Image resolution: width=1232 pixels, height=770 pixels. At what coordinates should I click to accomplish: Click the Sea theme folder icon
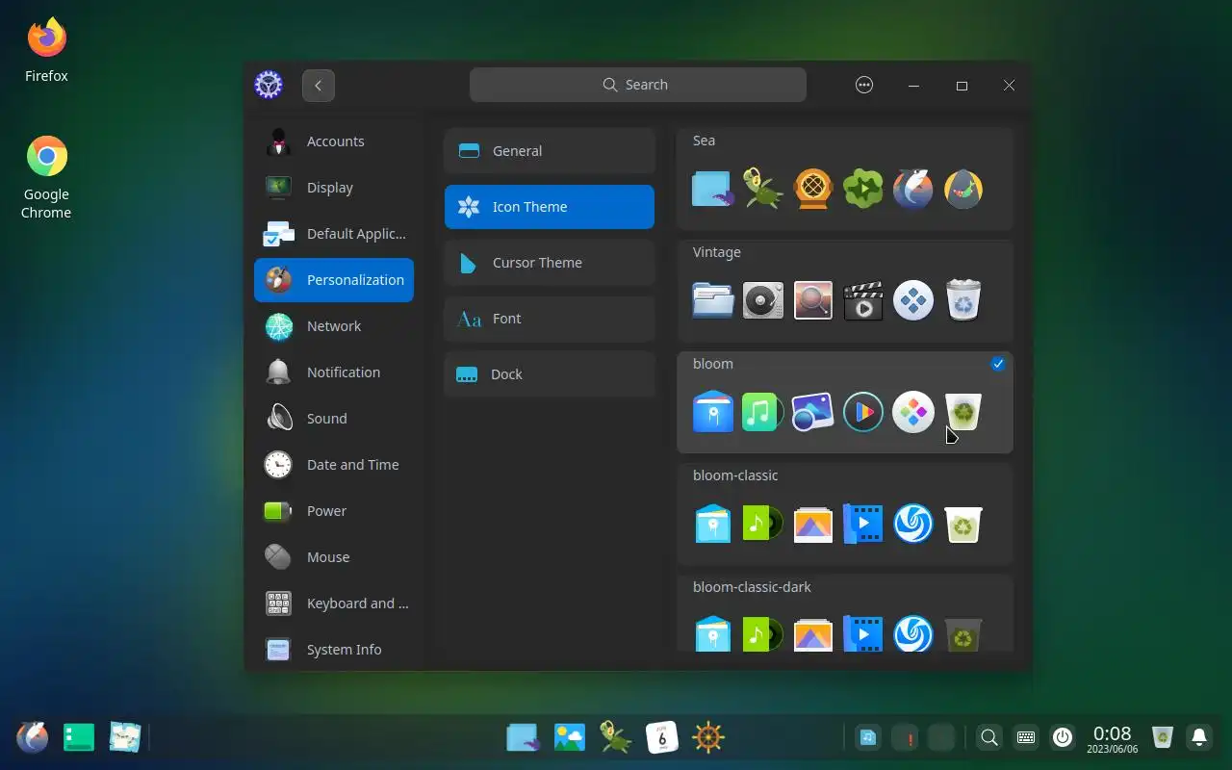coord(713,189)
